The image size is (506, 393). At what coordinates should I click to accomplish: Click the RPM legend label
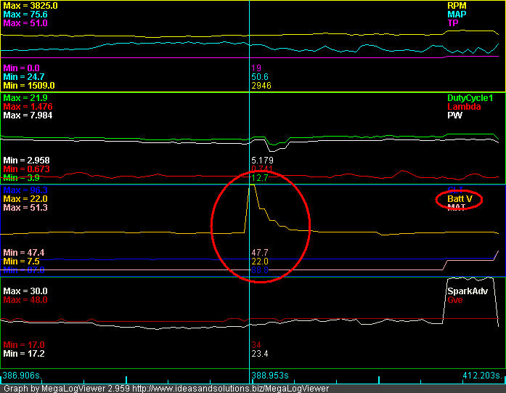[456, 4]
